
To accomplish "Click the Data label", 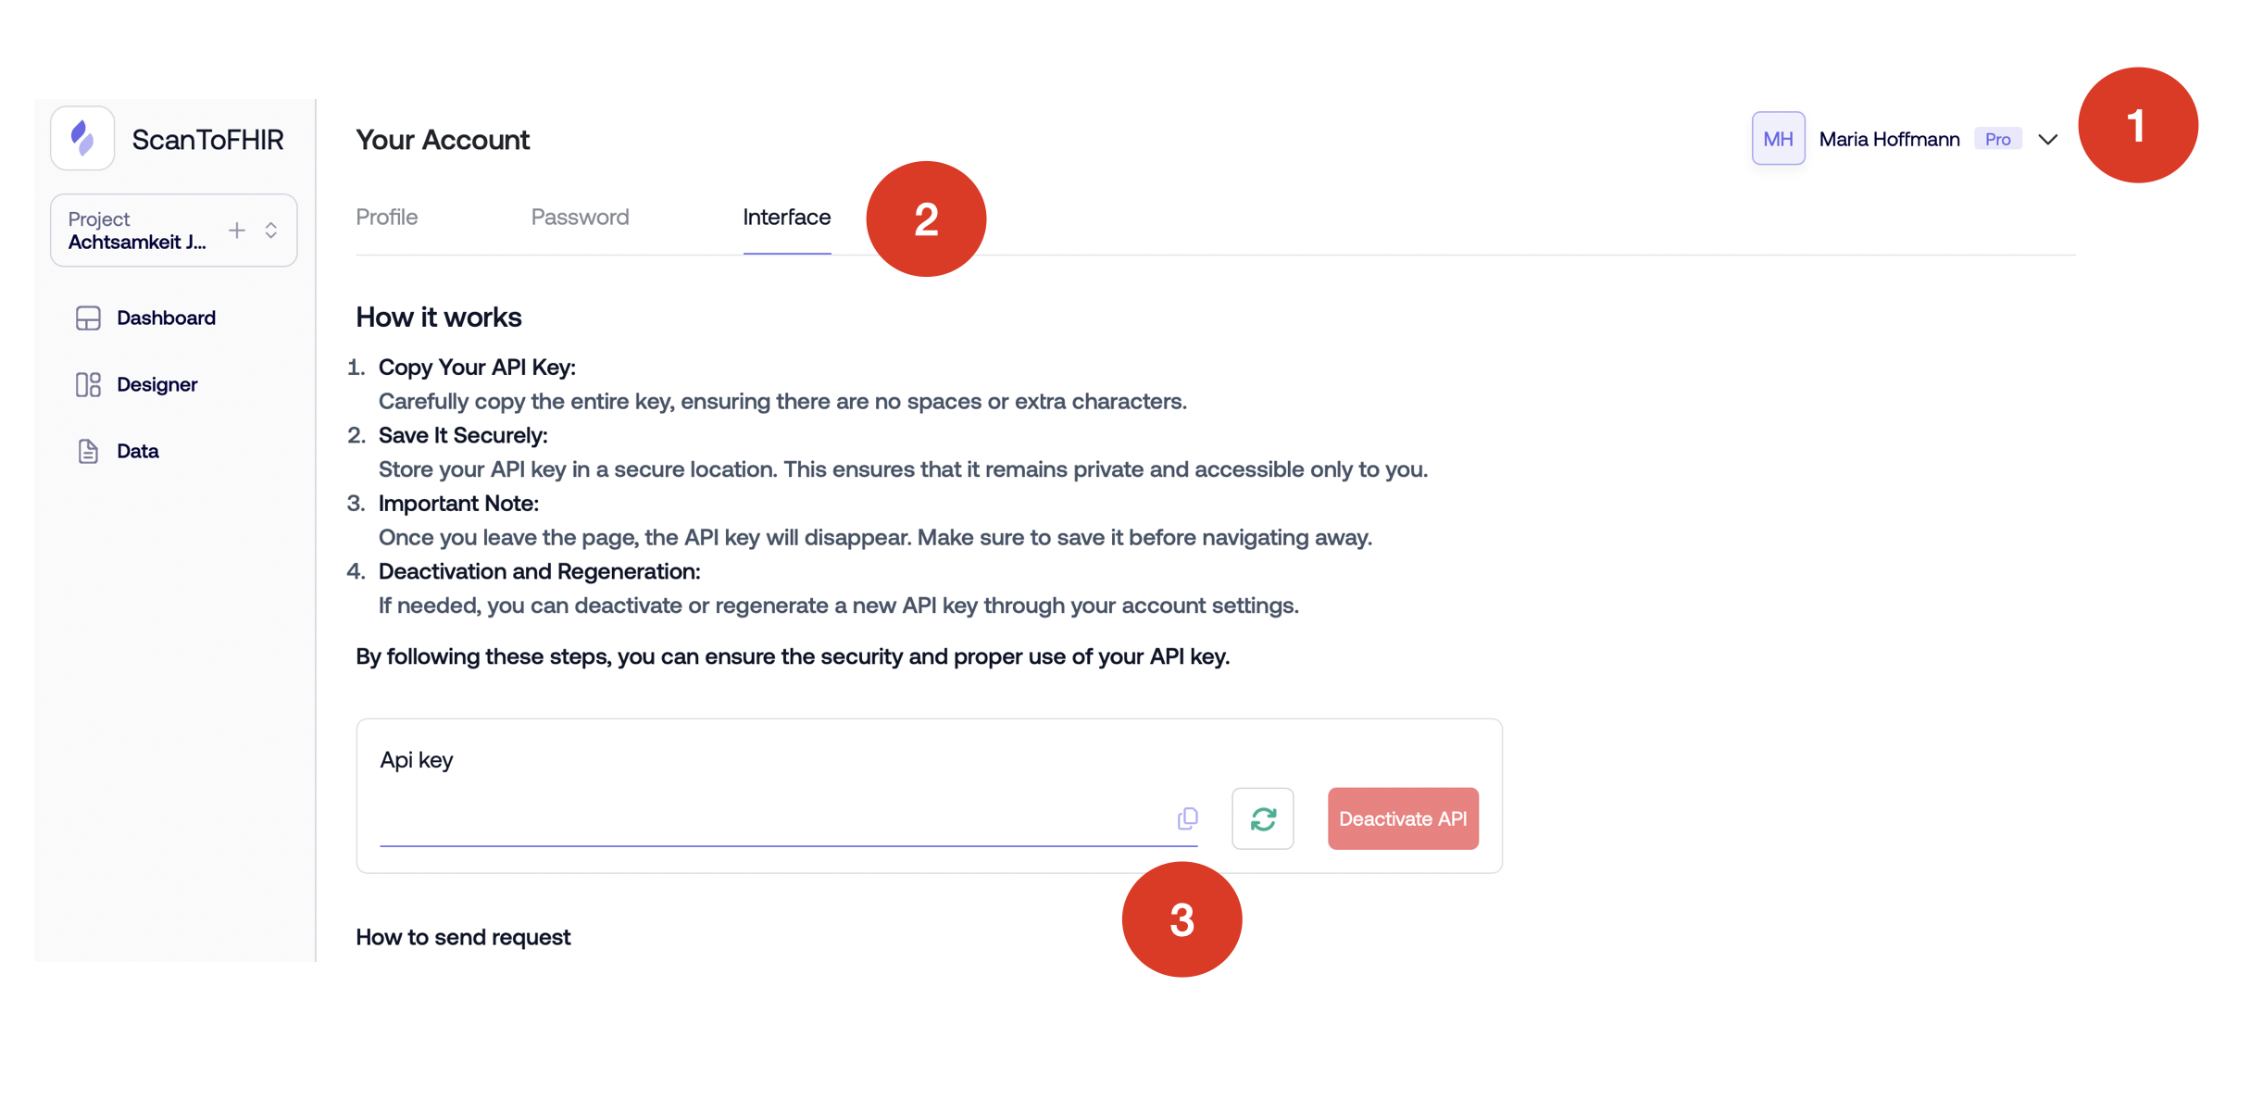I will coord(137,451).
